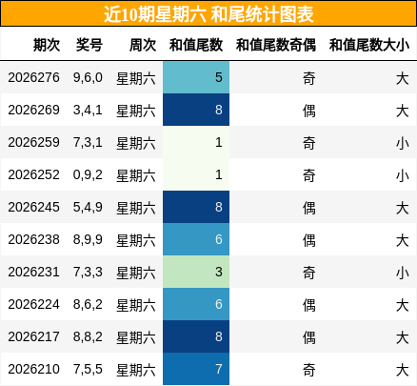Click 大 in row 2026210
417x386 pixels.
tap(403, 370)
